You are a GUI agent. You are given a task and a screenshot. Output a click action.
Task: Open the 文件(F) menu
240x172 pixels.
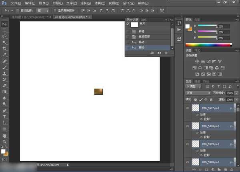(x=16, y=3)
